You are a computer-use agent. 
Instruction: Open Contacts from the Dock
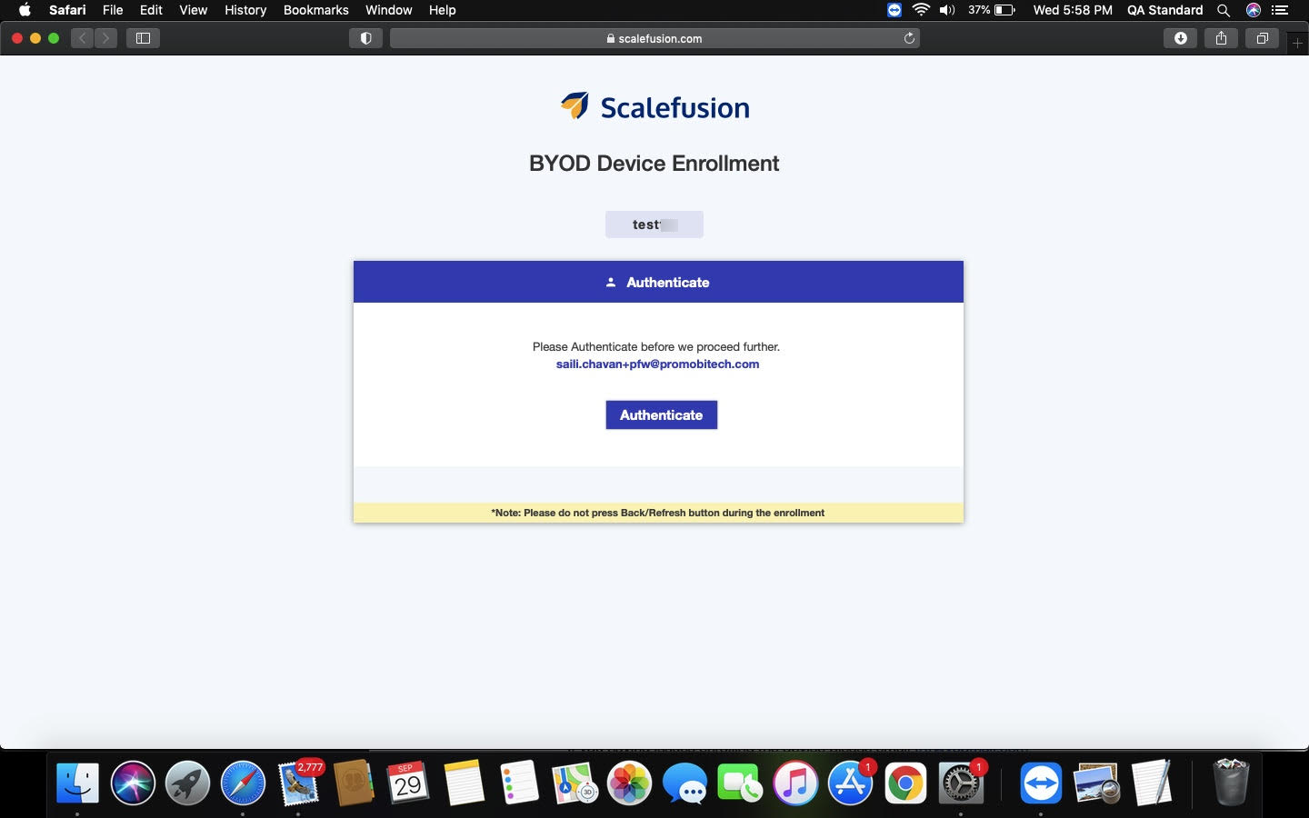tap(354, 783)
